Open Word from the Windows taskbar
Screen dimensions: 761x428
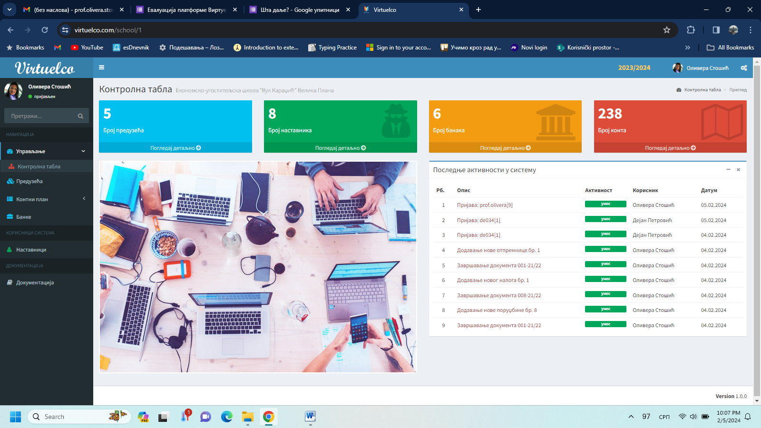[x=310, y=417]
